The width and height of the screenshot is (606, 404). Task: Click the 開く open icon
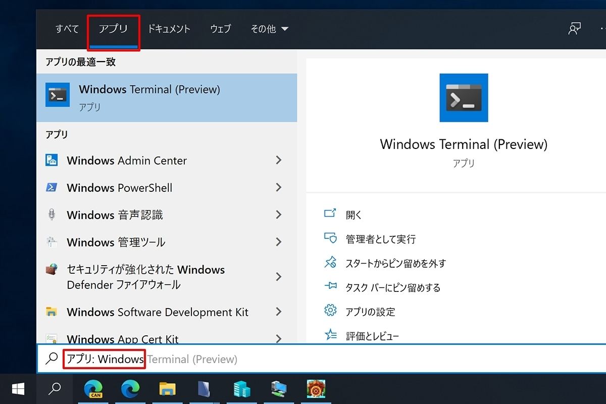tap(330, 214)
